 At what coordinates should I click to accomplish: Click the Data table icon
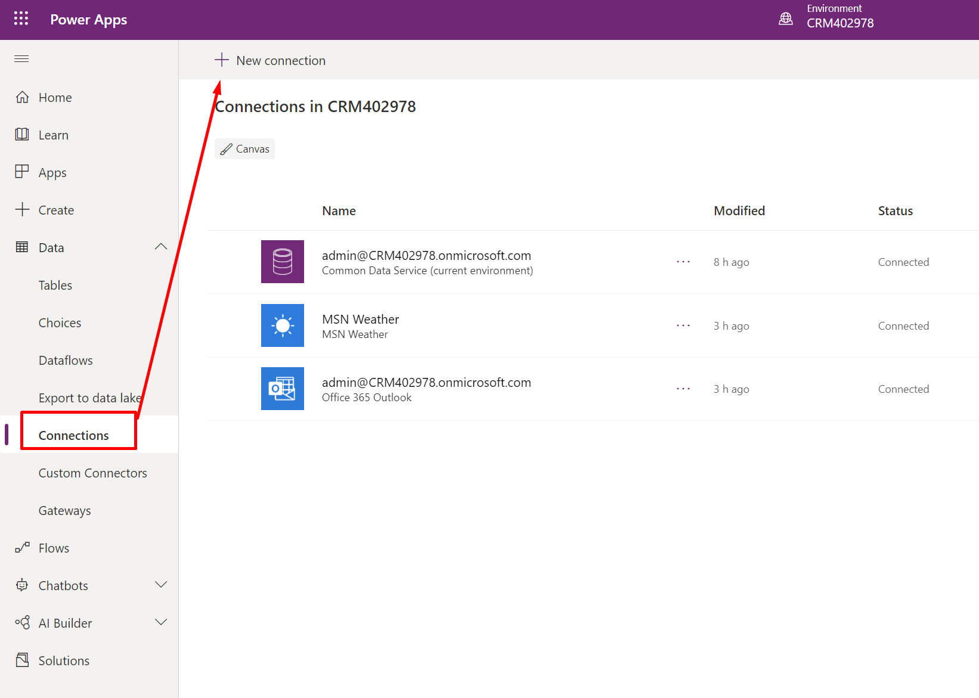click(x=22, y=247)
